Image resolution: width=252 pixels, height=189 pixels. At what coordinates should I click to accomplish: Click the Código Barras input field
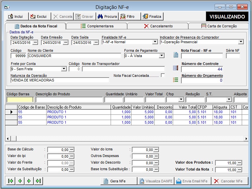(x=20, y=99)
